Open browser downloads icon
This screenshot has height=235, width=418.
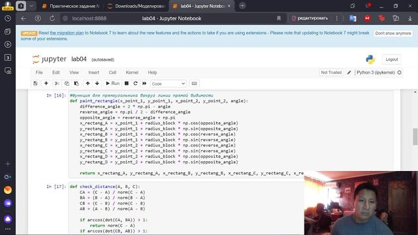pos(410,18)
